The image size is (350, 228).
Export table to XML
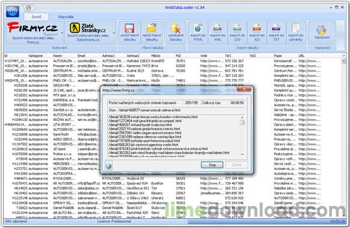point(218,33)
